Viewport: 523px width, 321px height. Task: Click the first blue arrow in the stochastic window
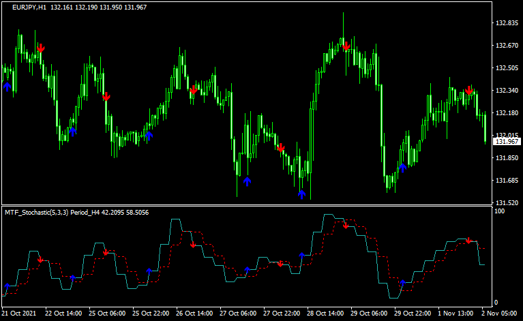coord(8,287)
